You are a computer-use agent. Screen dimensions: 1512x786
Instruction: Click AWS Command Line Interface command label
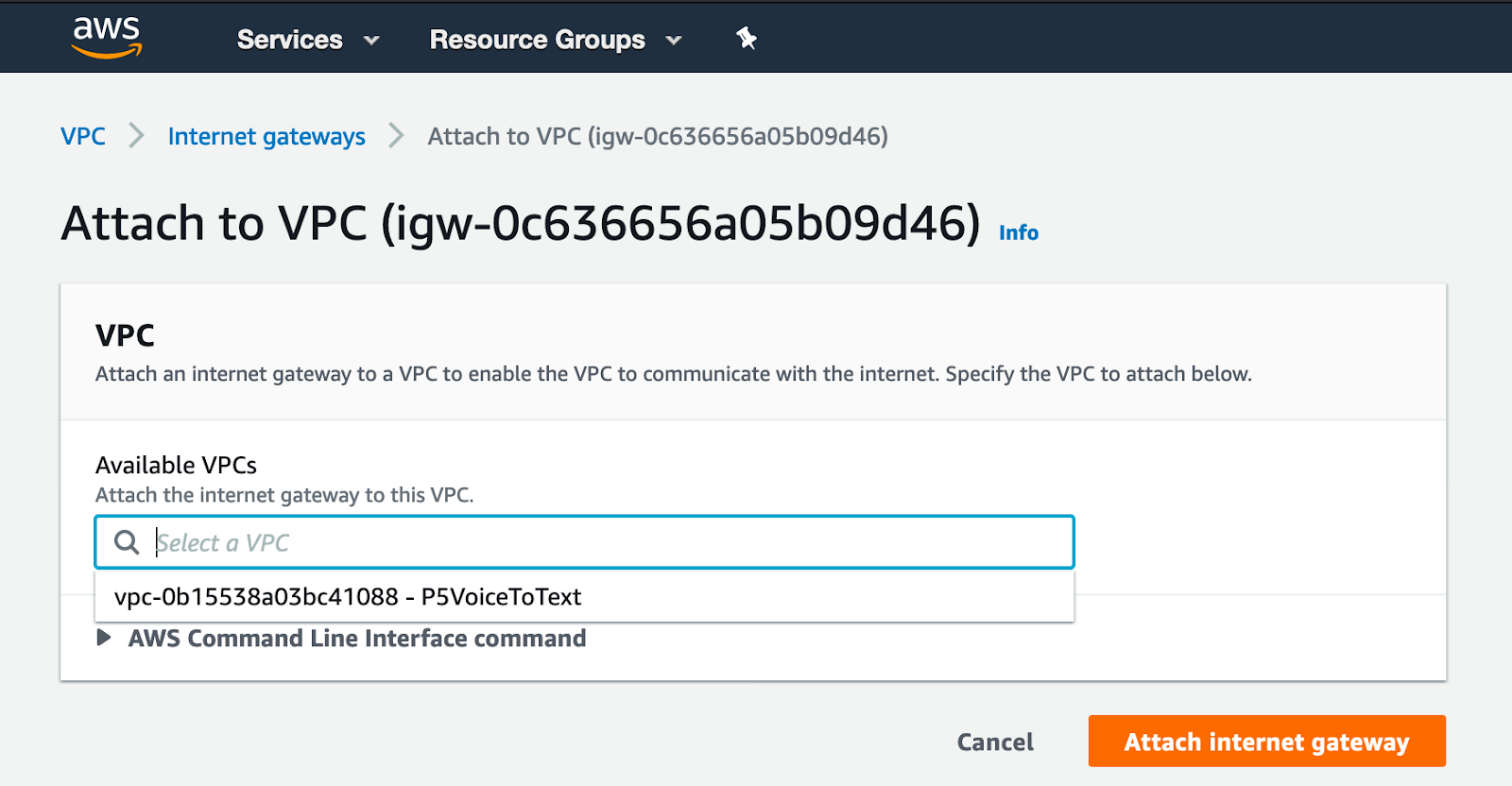[x=357, y=639]
